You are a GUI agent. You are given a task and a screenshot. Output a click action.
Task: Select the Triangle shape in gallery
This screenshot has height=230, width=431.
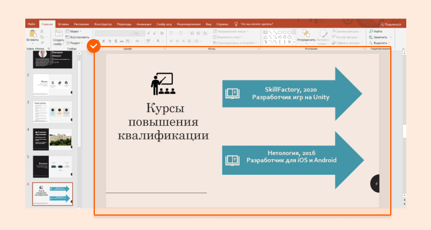click(265, 37)
